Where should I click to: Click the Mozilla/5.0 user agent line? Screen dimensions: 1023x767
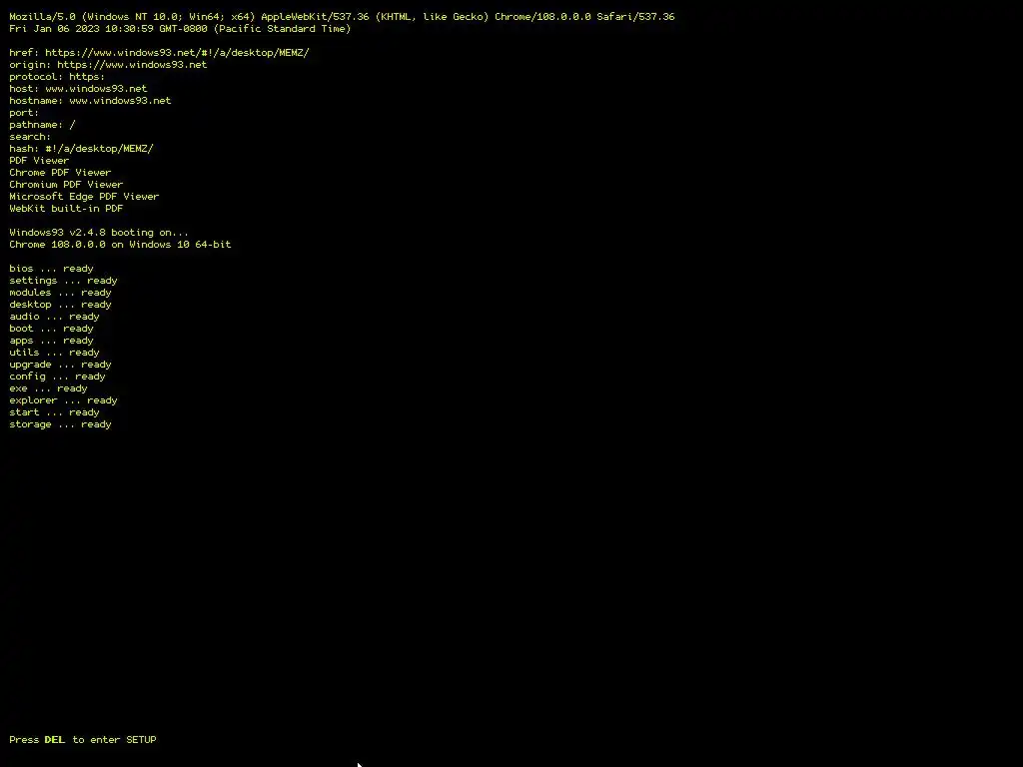pos(342,17)
